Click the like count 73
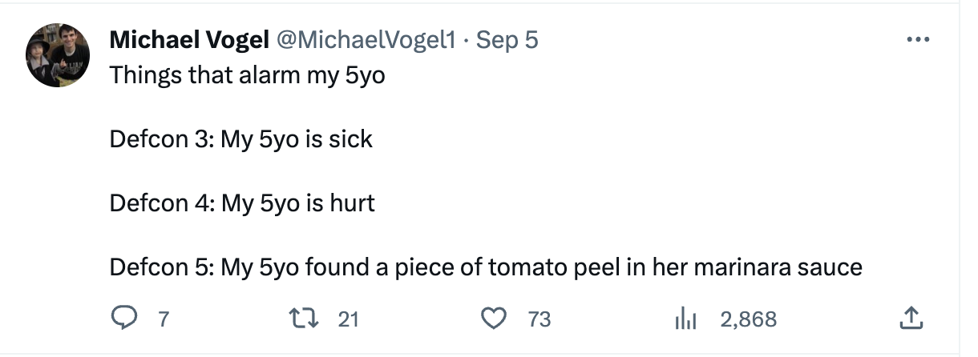The image size is (978, 357). tap(540, 319)
